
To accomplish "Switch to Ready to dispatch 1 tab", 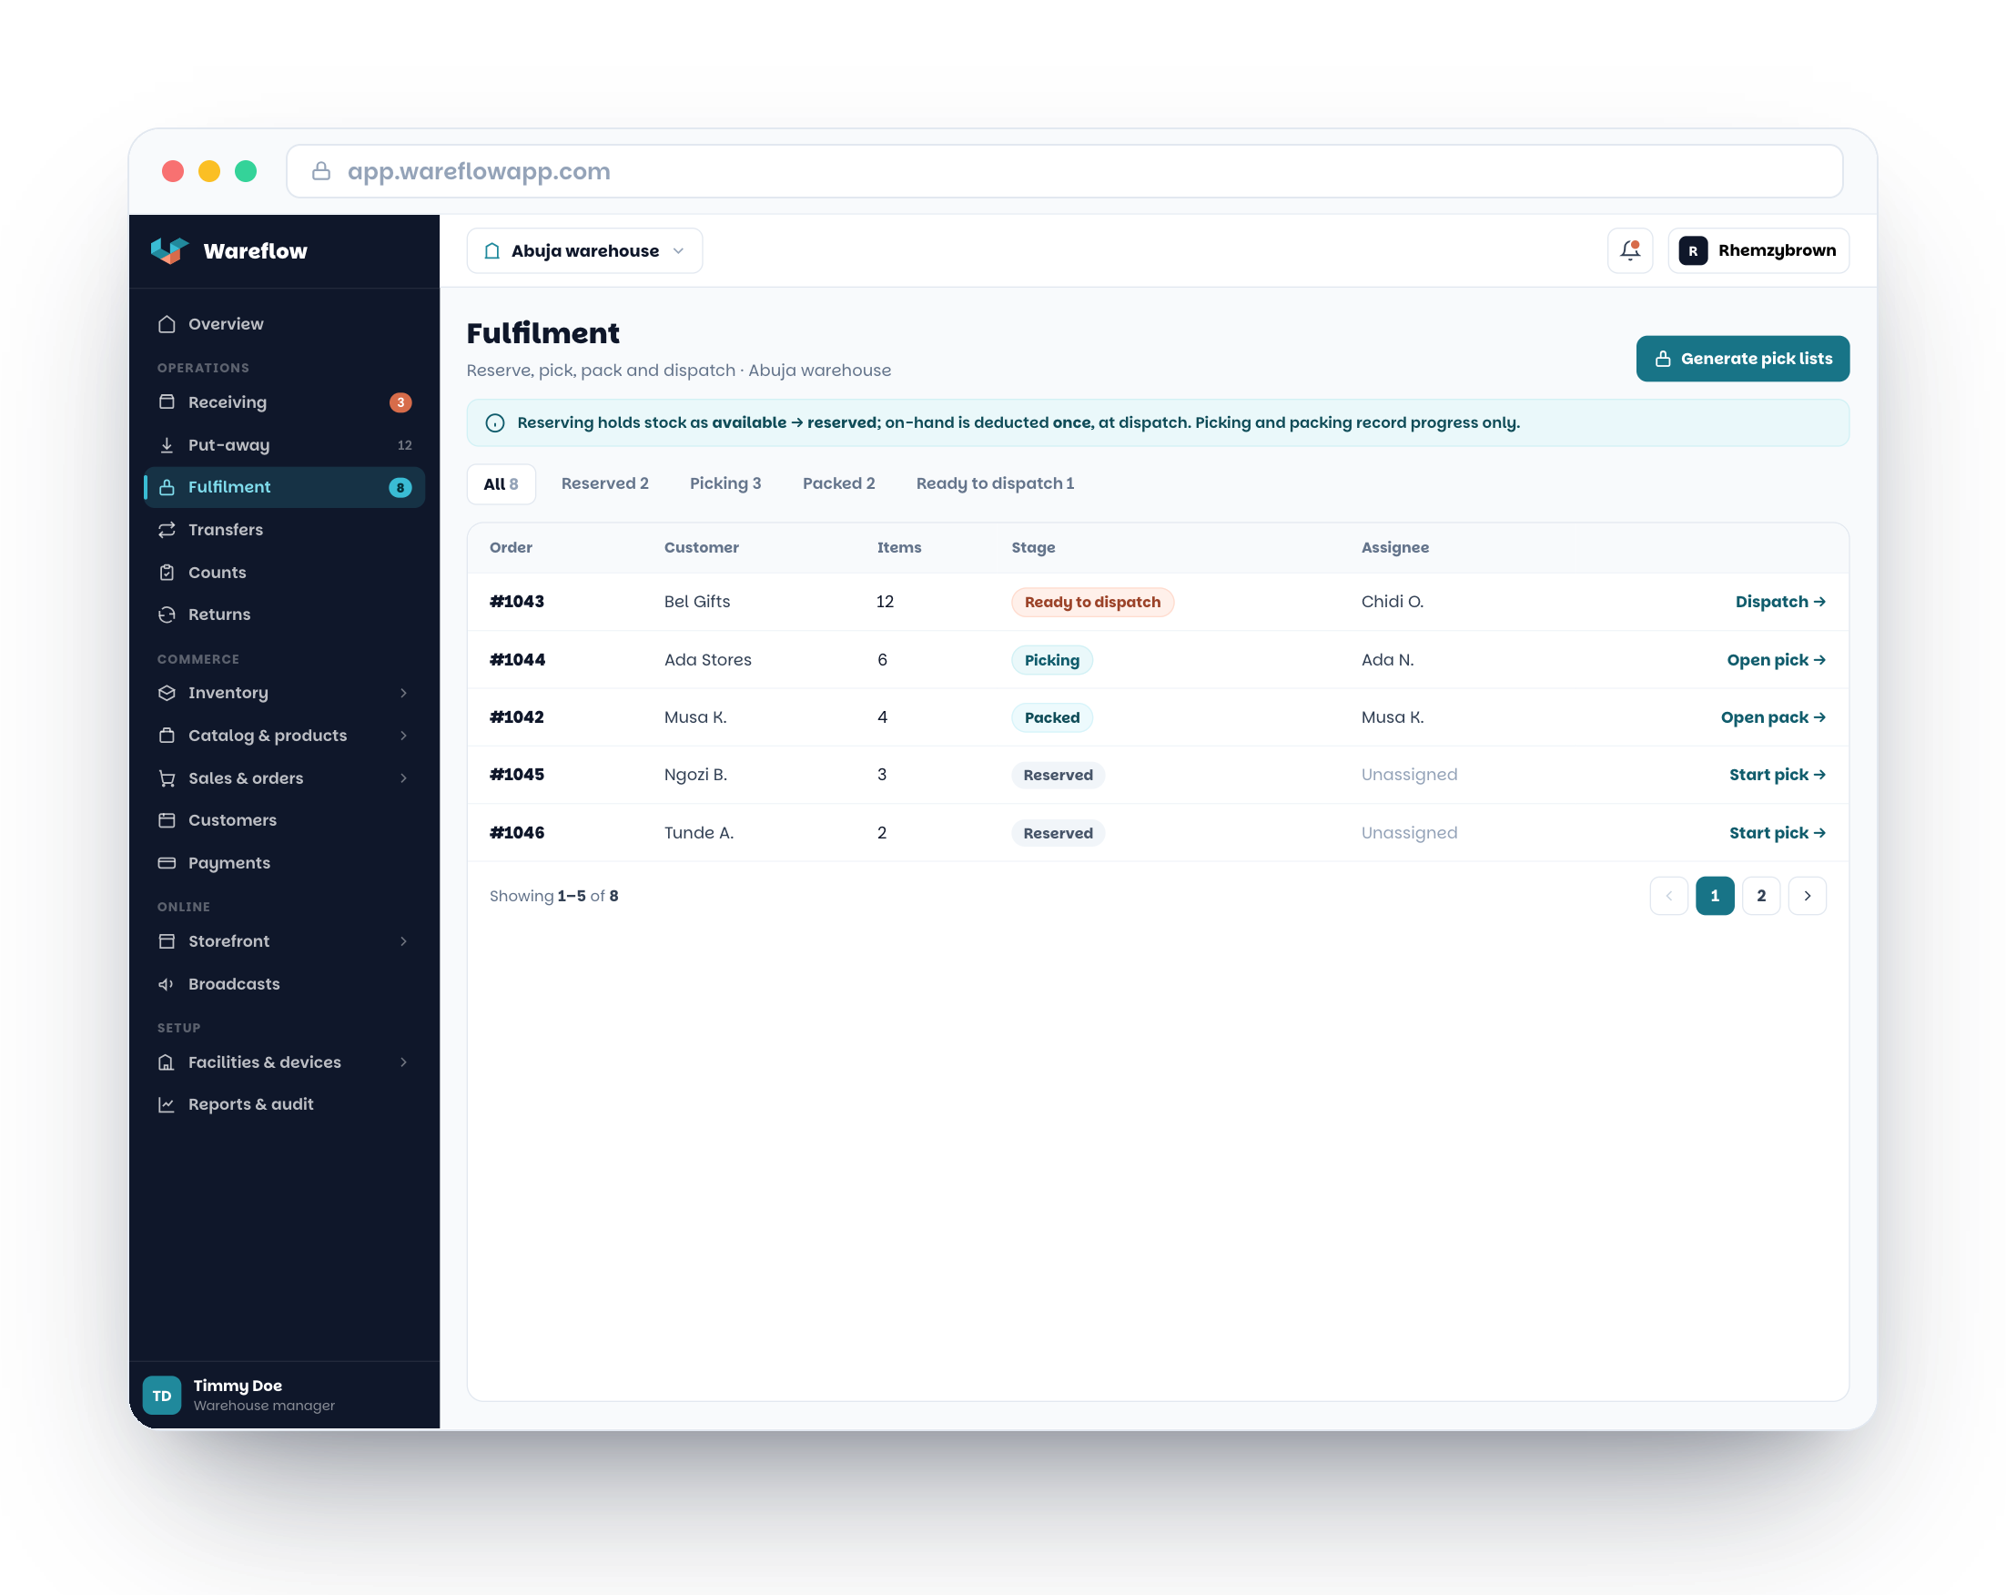I will coord(995,484).
